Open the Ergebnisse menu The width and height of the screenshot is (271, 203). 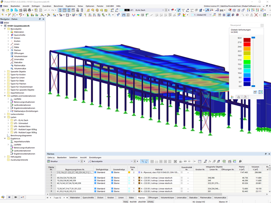(70, 6)
